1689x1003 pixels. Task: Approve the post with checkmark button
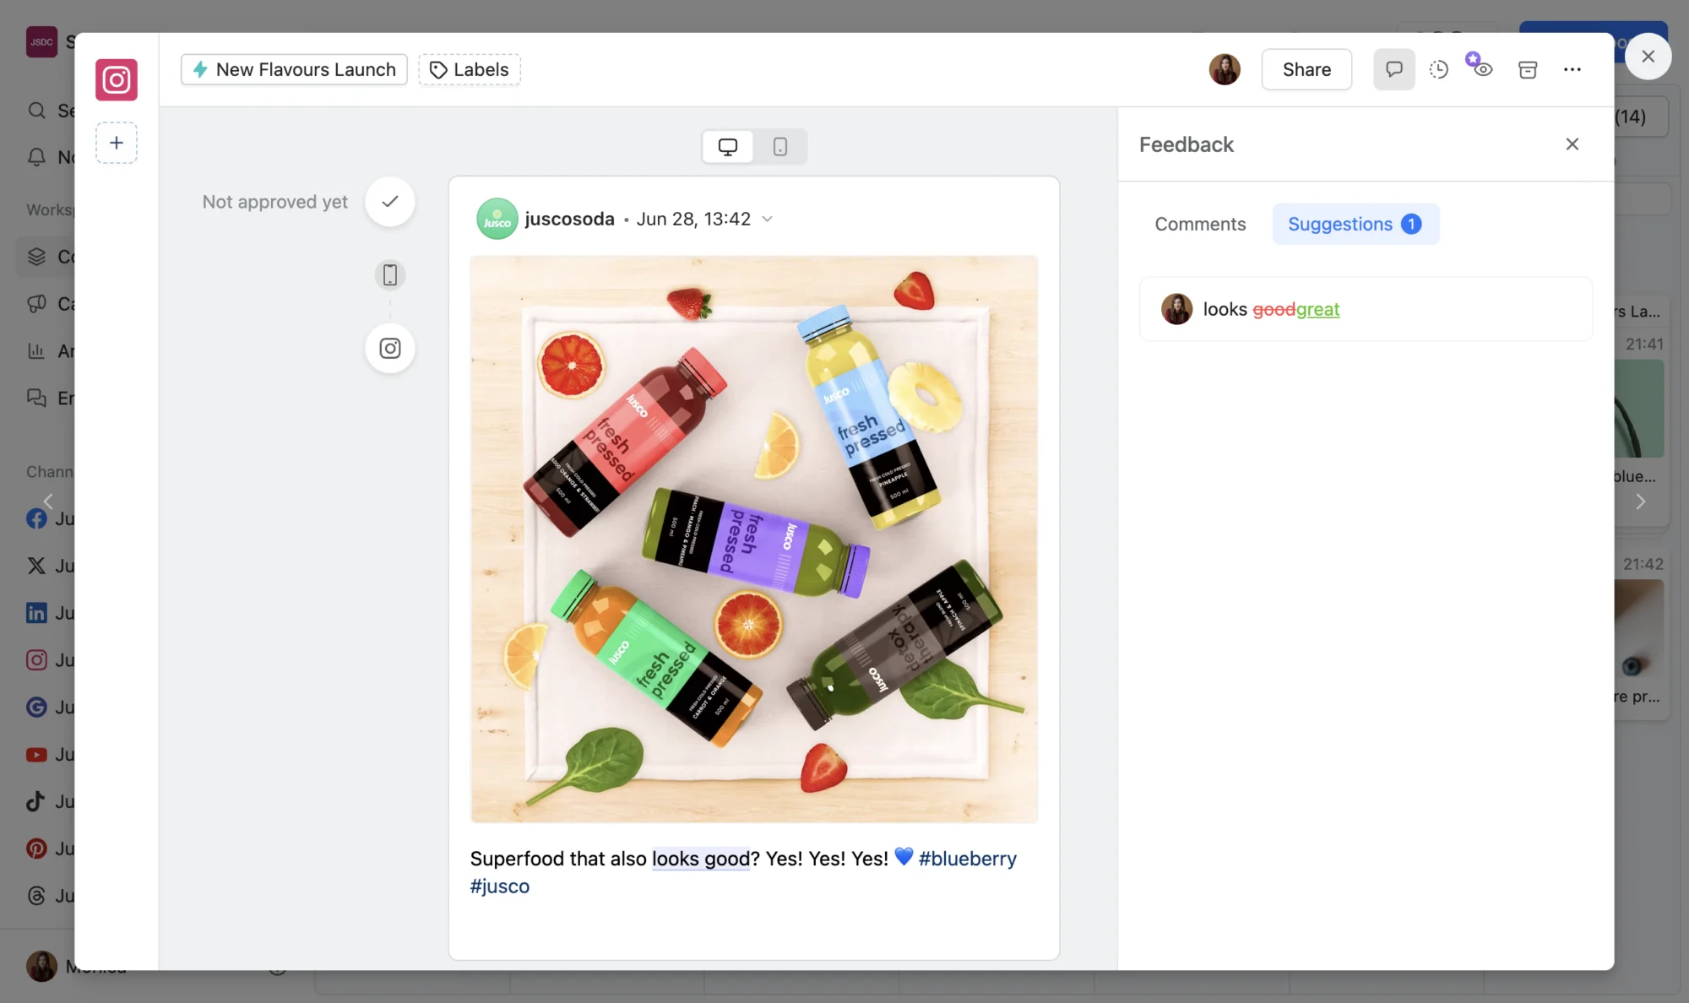coord(390,202)
